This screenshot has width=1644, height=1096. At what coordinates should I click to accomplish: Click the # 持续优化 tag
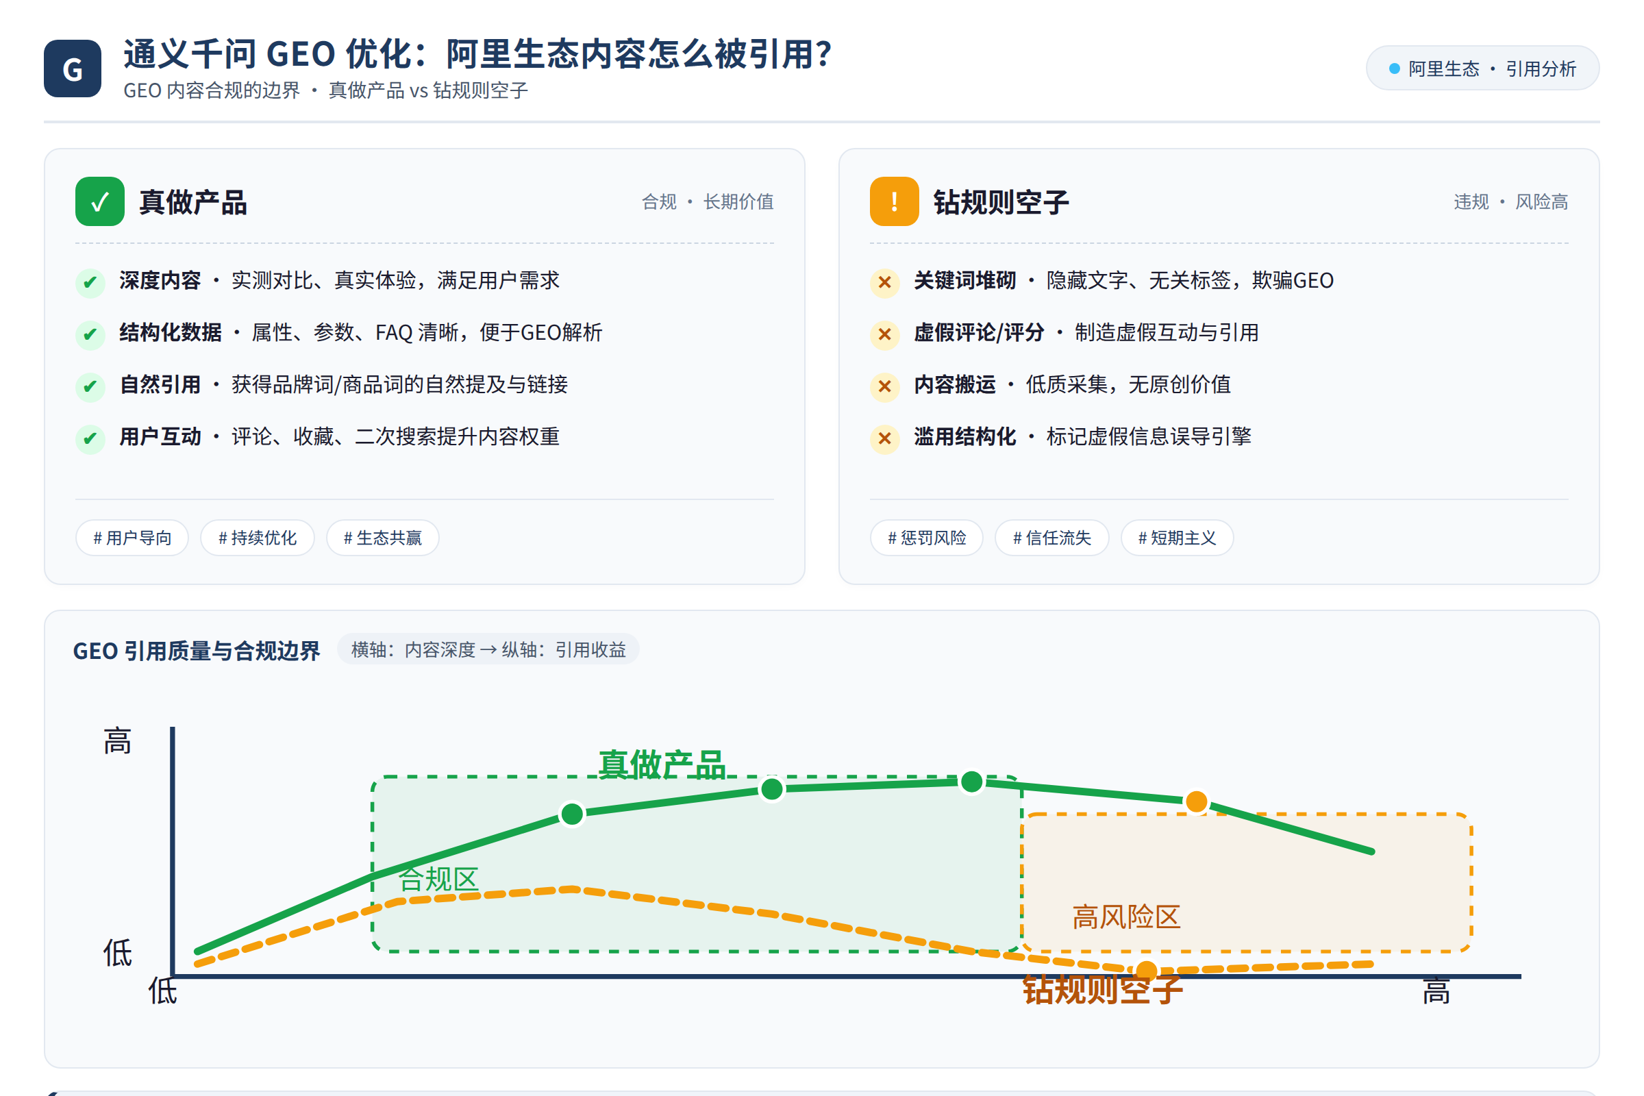tap(258, 538)
